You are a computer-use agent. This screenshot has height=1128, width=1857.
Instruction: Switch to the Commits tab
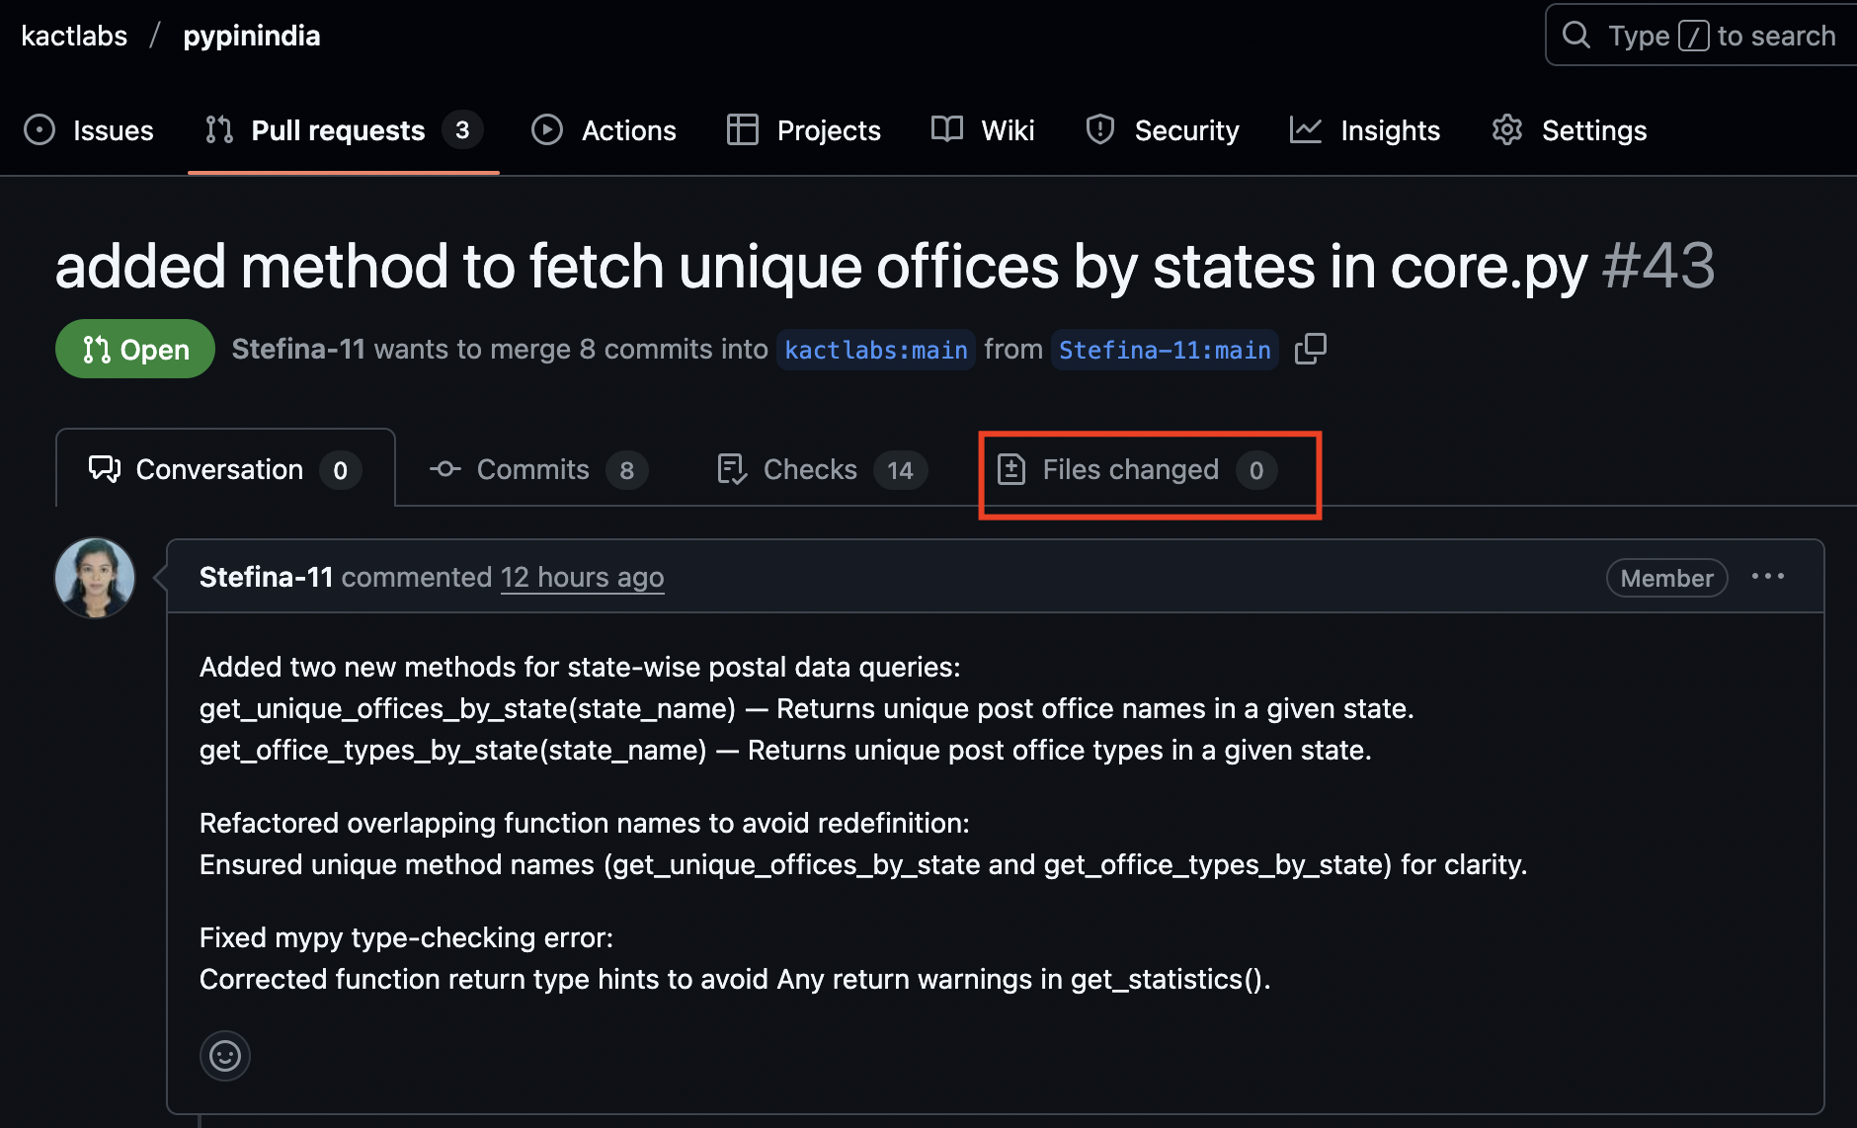click(538, 470)
